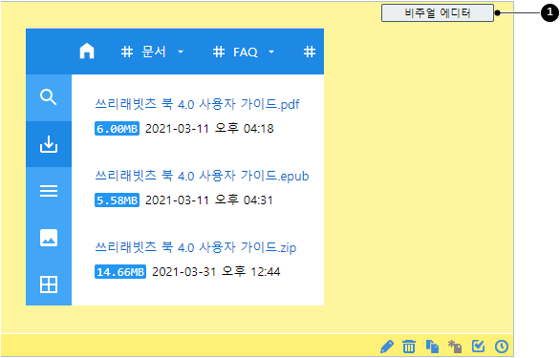Expand the 문서 dropdown arrow
Image resolution: width=560 pixels, height=358 pixels.
[181, 53]
